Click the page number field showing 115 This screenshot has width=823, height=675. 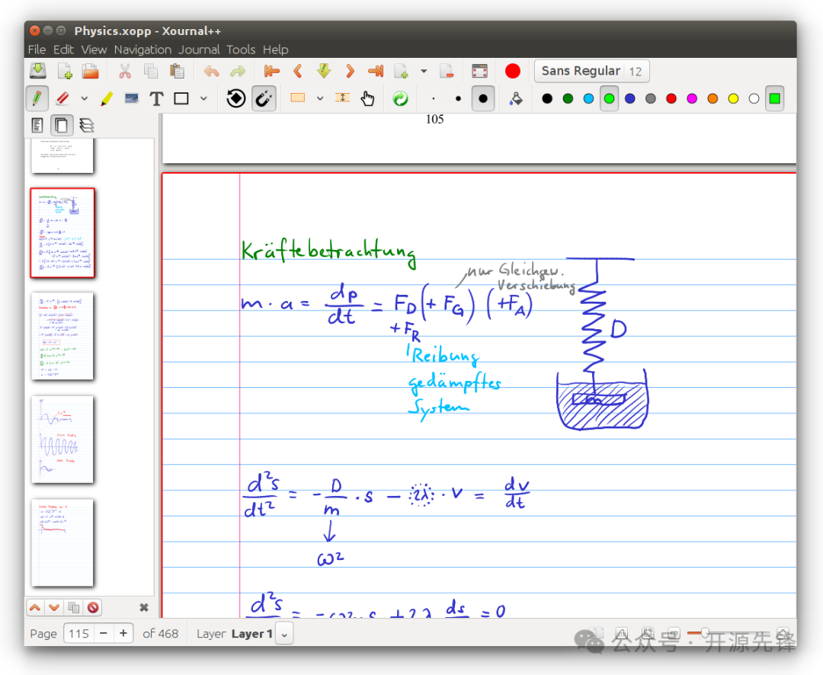(x=78, y=634)
